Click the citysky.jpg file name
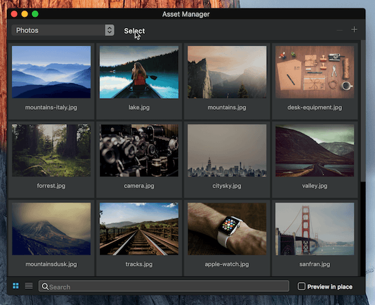The width and height of the screenshot is (375, 305). tap(227, 186)
